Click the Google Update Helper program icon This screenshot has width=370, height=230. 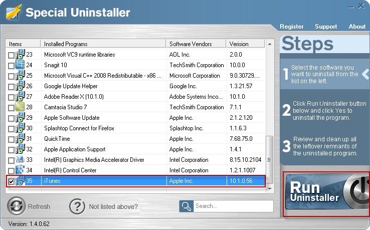tap(20, 86)
